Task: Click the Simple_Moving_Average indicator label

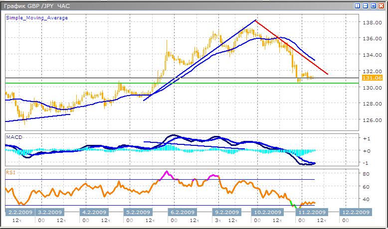Action: click(x=37, y=18)
